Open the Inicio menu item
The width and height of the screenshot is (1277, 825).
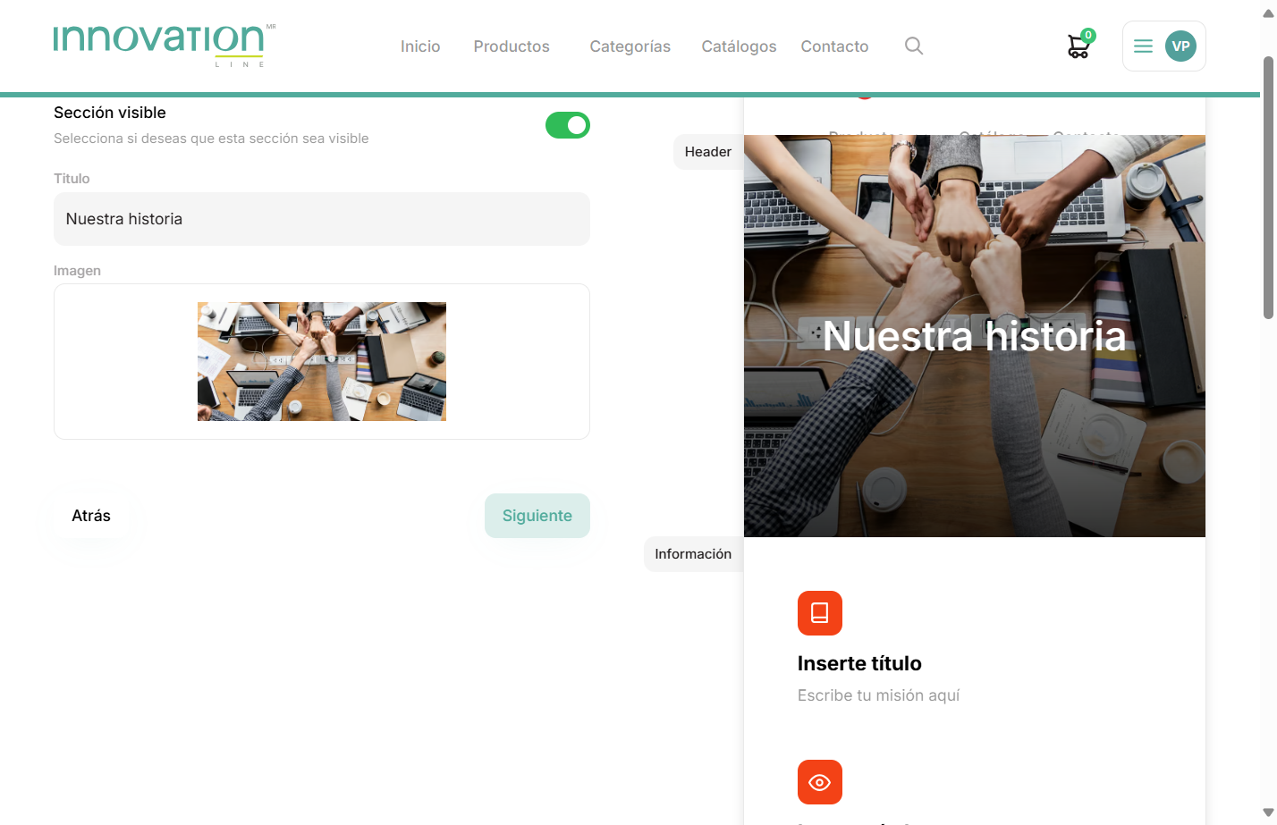pyautogui.click(x=420, y=46)
